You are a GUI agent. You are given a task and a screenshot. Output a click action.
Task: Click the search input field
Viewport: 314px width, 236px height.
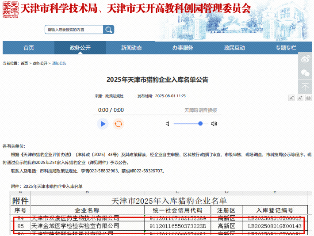74,30
